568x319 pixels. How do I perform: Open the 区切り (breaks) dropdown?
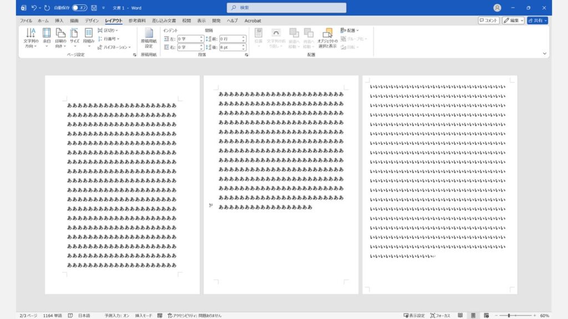tap(108, 32)
